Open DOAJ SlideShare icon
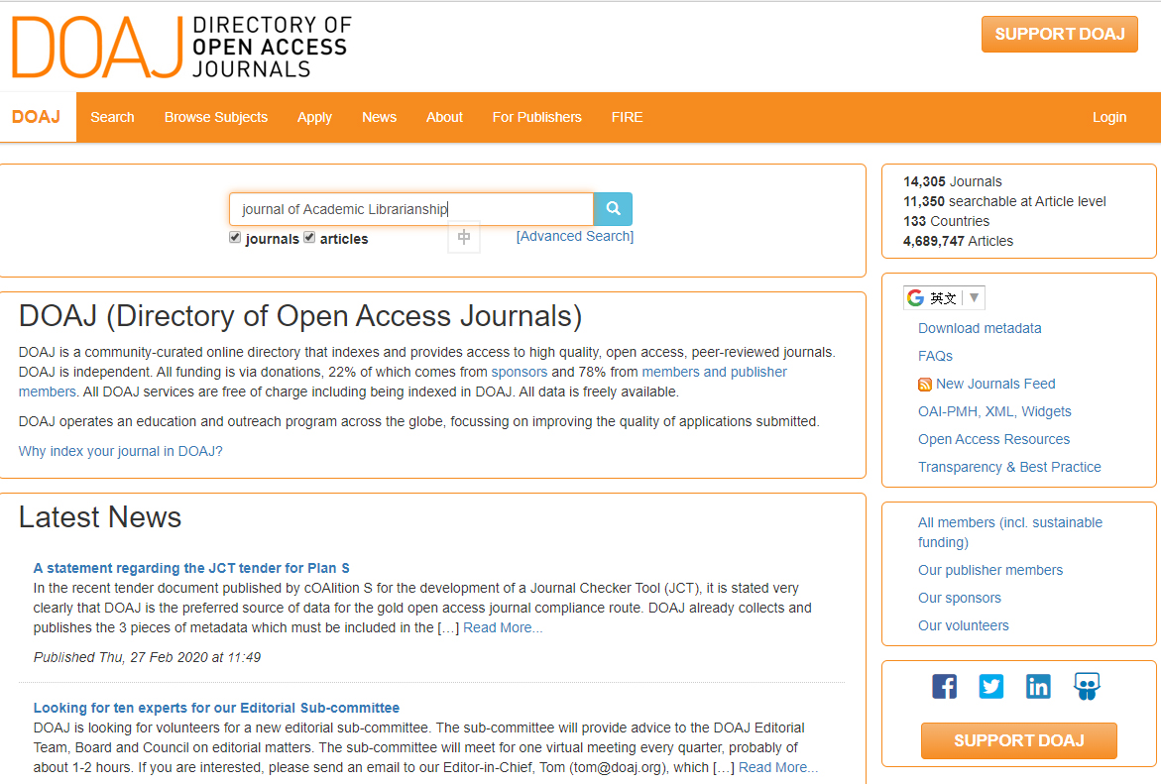 [1087, 686]
